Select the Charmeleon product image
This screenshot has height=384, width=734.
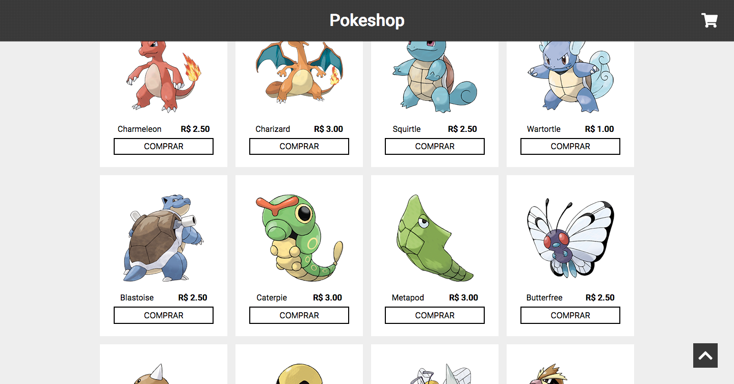pyautogui.click(x=164, y=77)
